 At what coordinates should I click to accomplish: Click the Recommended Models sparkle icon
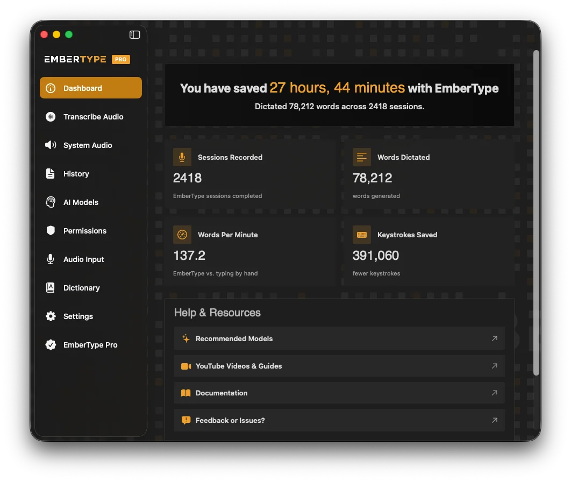pyautogui.click(x=185, y=338)
